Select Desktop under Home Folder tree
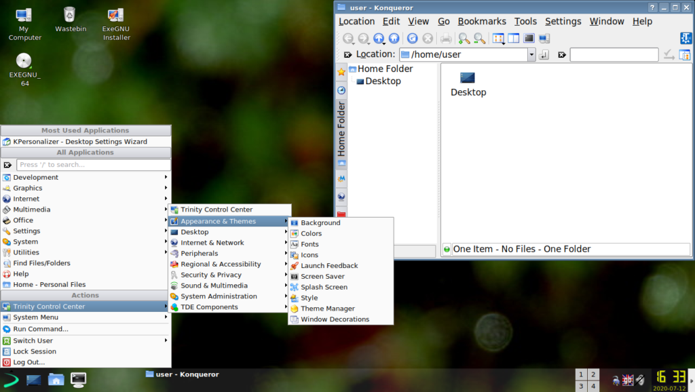Image resolution: width=695 pixels, height=392 pixels. (x=383, y=81)
